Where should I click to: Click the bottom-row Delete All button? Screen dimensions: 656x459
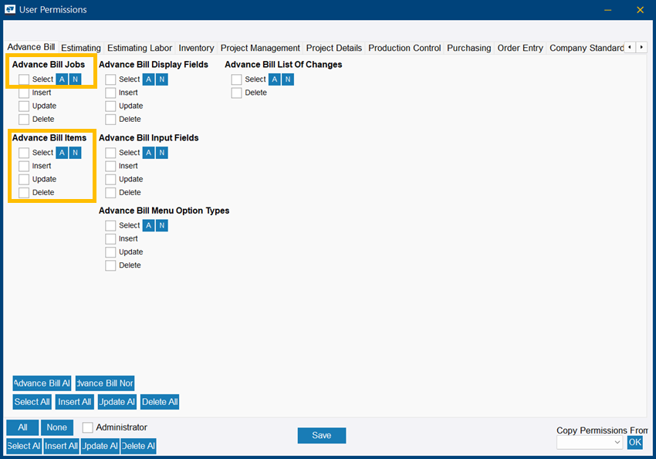[x=138, y=446]
